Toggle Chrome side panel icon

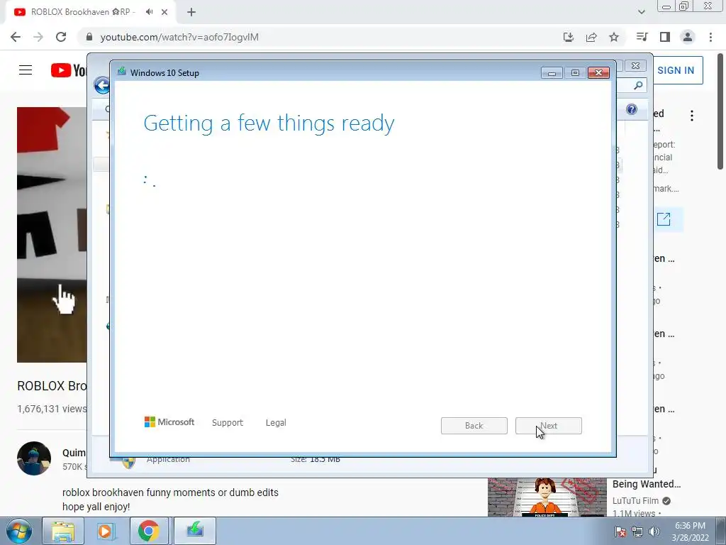[665, 37]
